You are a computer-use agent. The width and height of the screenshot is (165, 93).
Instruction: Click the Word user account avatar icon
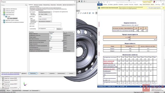click(x=163, y=5)
